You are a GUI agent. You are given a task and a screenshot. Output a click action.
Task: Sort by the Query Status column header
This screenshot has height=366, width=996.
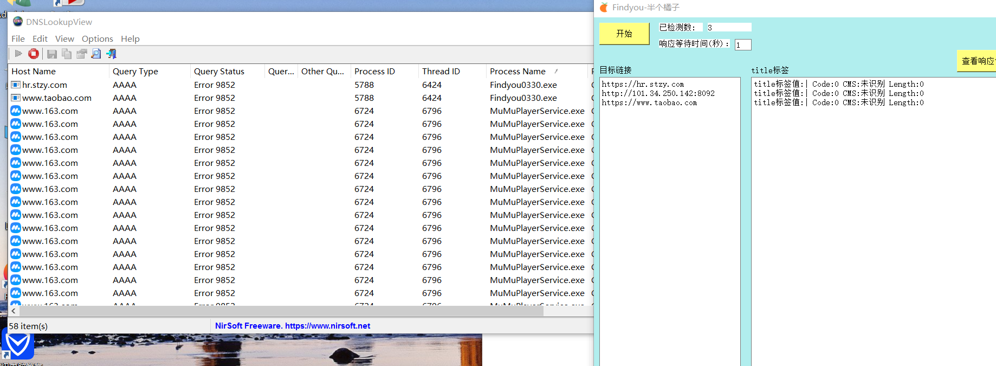(x=228, y=72)
